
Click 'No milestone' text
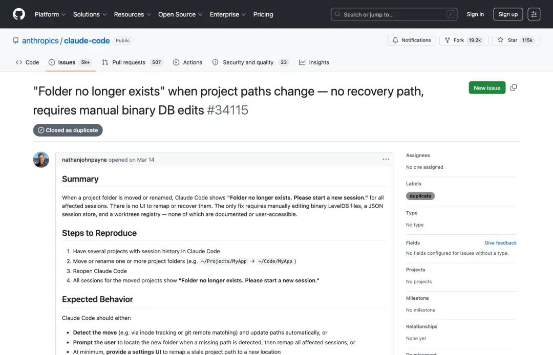click(421, 310)
